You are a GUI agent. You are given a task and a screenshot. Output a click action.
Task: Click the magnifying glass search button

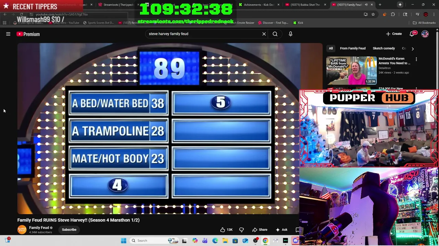click(x=275, y=34)
